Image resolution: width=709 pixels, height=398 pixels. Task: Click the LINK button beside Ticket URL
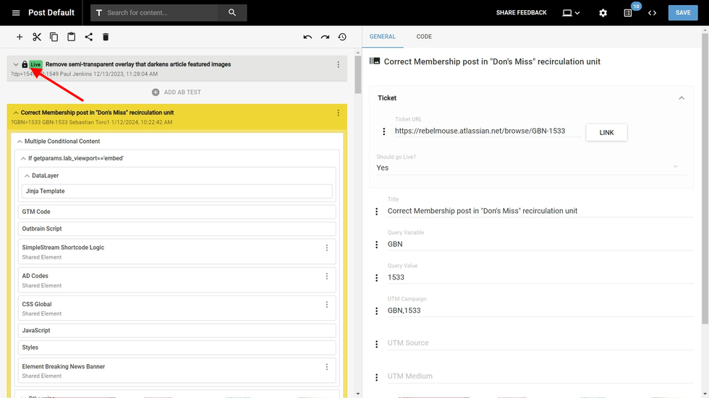(606, 132)
